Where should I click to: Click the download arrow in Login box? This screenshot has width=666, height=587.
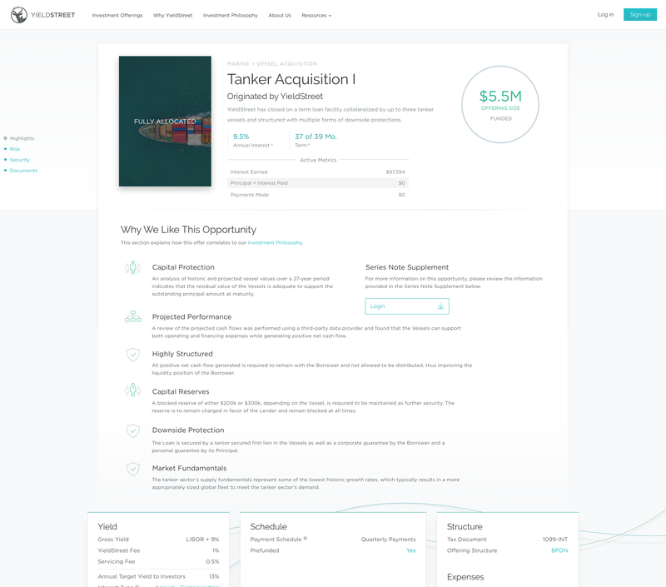pos(440,306)
